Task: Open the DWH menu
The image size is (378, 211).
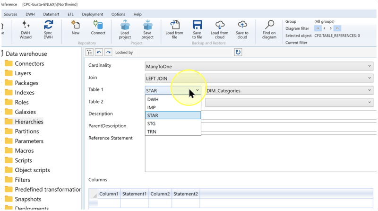Action: point(30,14)
